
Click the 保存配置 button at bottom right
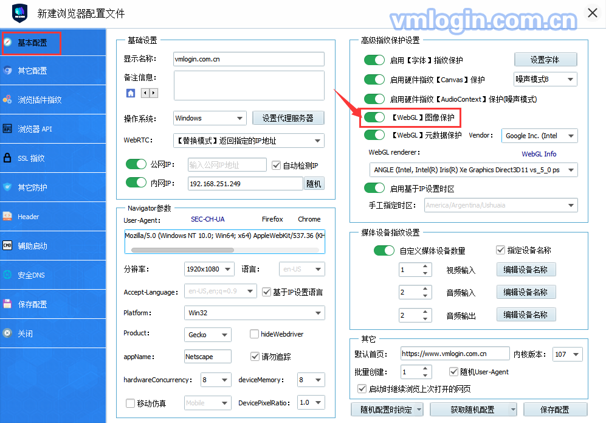[555, 410]
